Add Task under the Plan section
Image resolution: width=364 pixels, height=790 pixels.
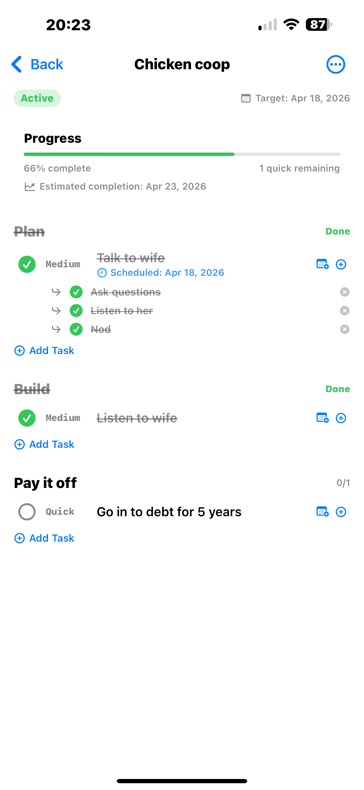[44, 350]
